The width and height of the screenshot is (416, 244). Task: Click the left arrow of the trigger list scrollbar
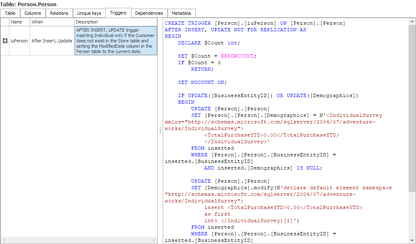[4, 240]
